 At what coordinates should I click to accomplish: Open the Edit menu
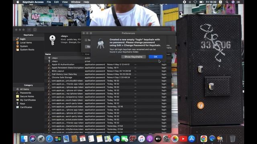click(56, 2)
